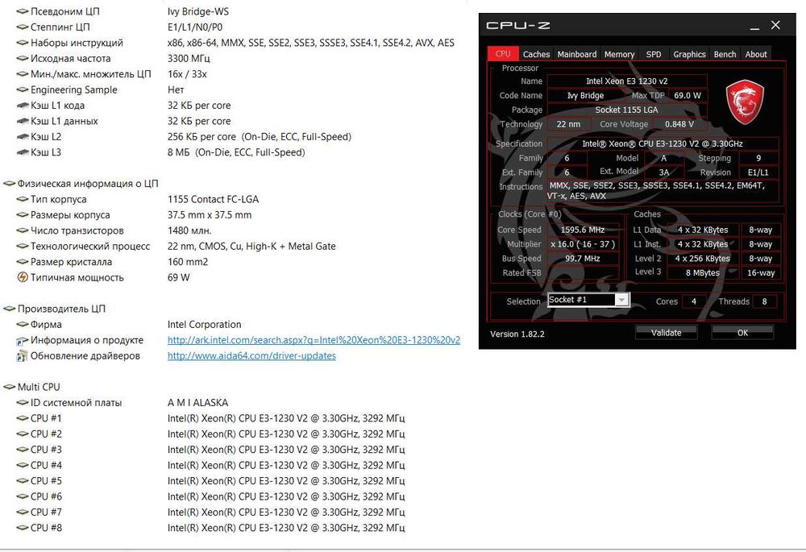Click the Threads count field showing 8
806x552 pixels.
click(764, 301)
